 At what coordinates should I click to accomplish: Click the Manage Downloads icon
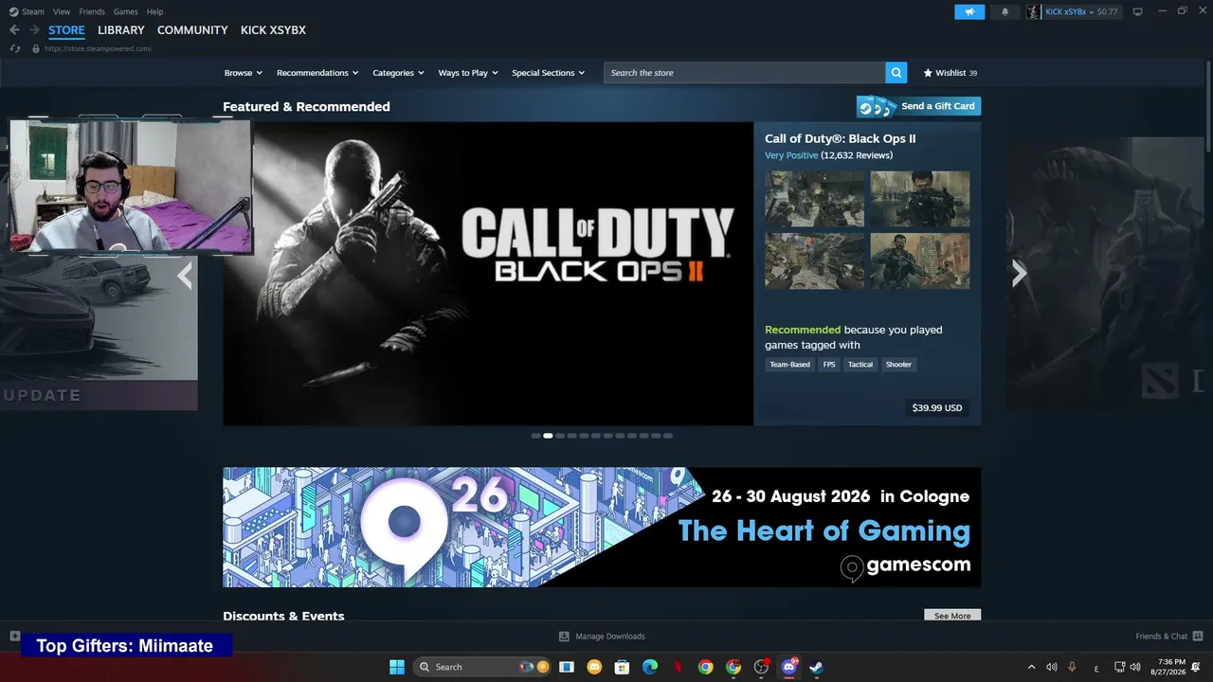[564, 637]
